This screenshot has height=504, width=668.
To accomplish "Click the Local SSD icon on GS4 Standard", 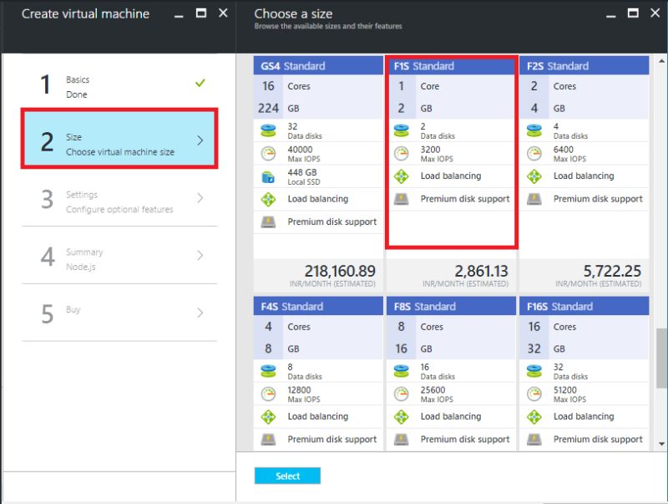I will click(269, 176).
